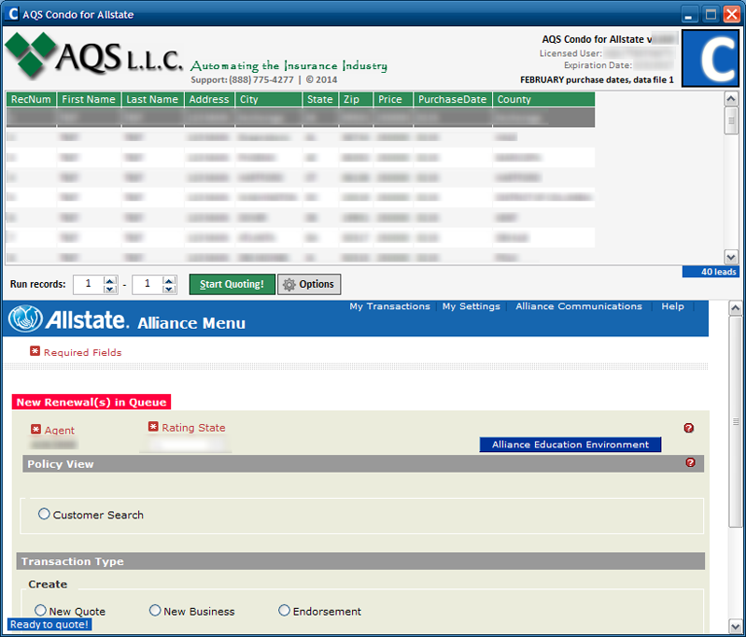This screenshot has width=746, height=637.
Task: Click the browser pane scroll up arrow
Action: 736,308
